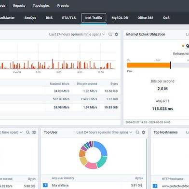The height and width of the screenshot is (189, 189).
Task: Open settings gear in Top User panel
Action: (144, 132)
